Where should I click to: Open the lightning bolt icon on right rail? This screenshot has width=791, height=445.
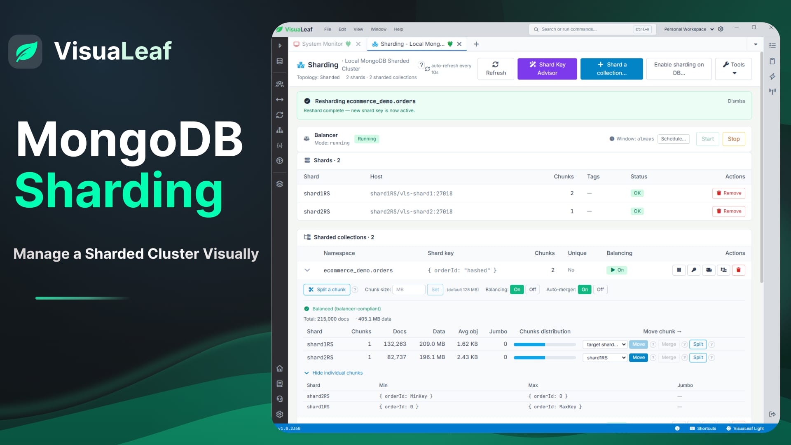click(772, 76)
